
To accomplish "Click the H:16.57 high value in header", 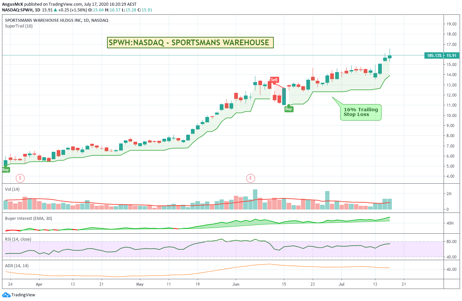I will coord(113,10).
